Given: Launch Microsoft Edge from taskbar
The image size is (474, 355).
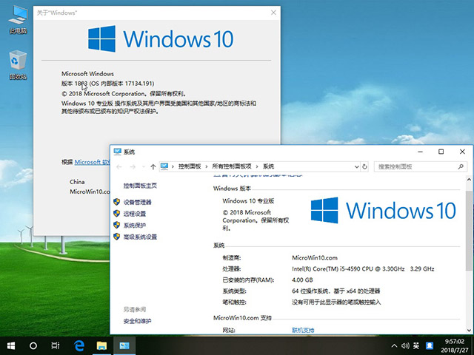Looking at the screenshot, I should [79, 345].
